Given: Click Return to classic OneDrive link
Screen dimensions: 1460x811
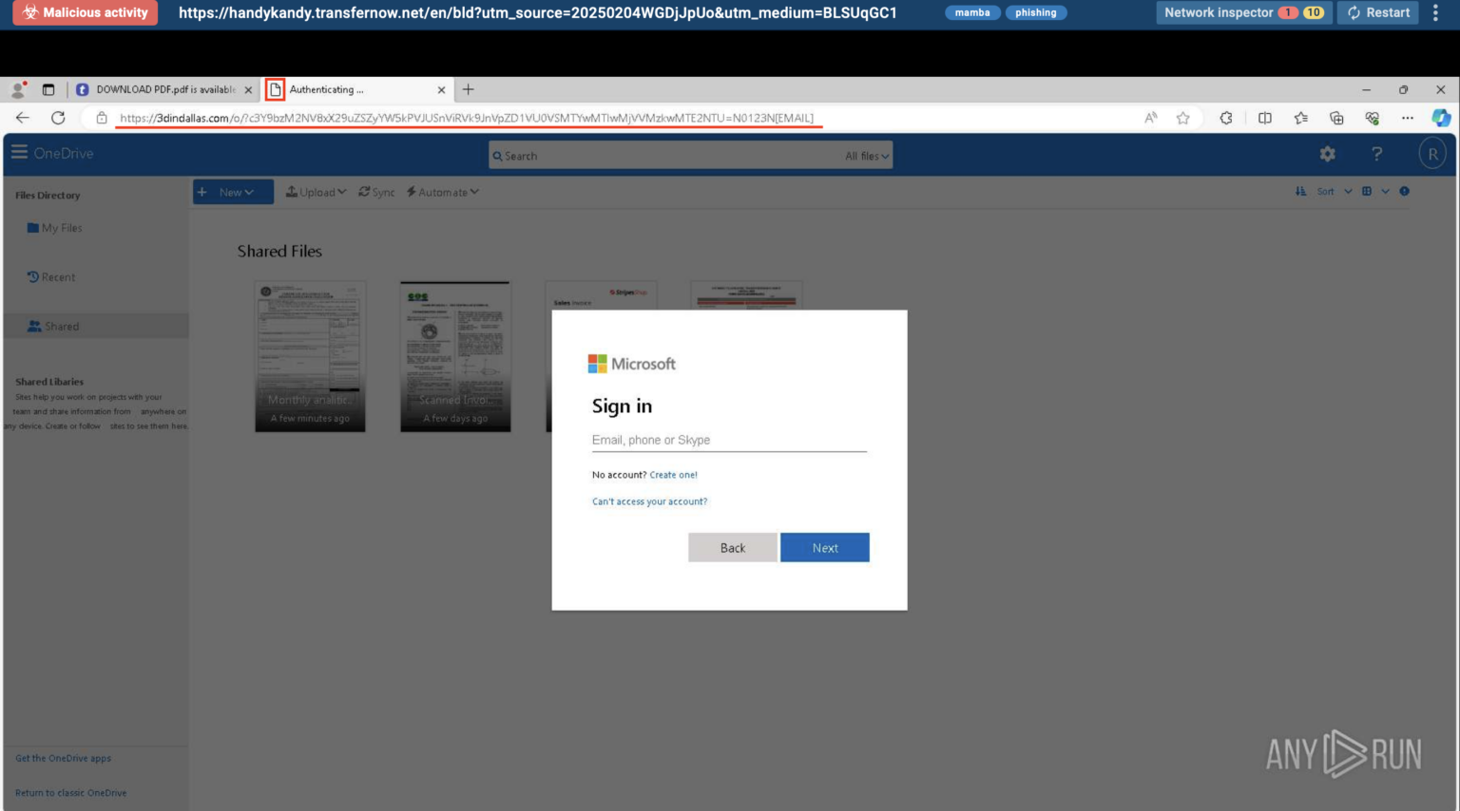Looking at the screenshot, I should 70,793.
